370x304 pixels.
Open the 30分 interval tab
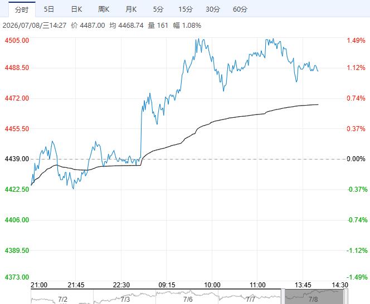point(213,9)
